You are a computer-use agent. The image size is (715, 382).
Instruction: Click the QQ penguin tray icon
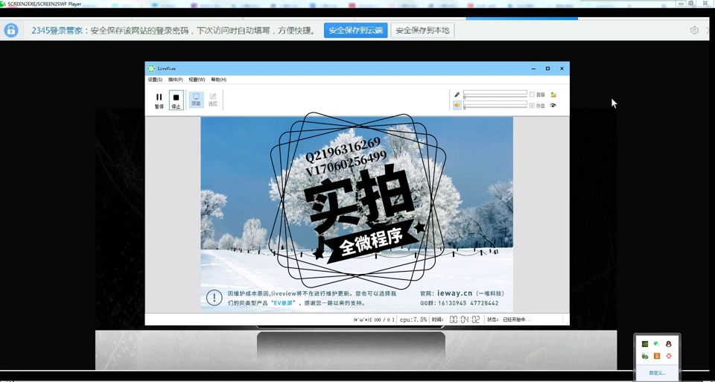pyautogui.click(x=669, y=344)
